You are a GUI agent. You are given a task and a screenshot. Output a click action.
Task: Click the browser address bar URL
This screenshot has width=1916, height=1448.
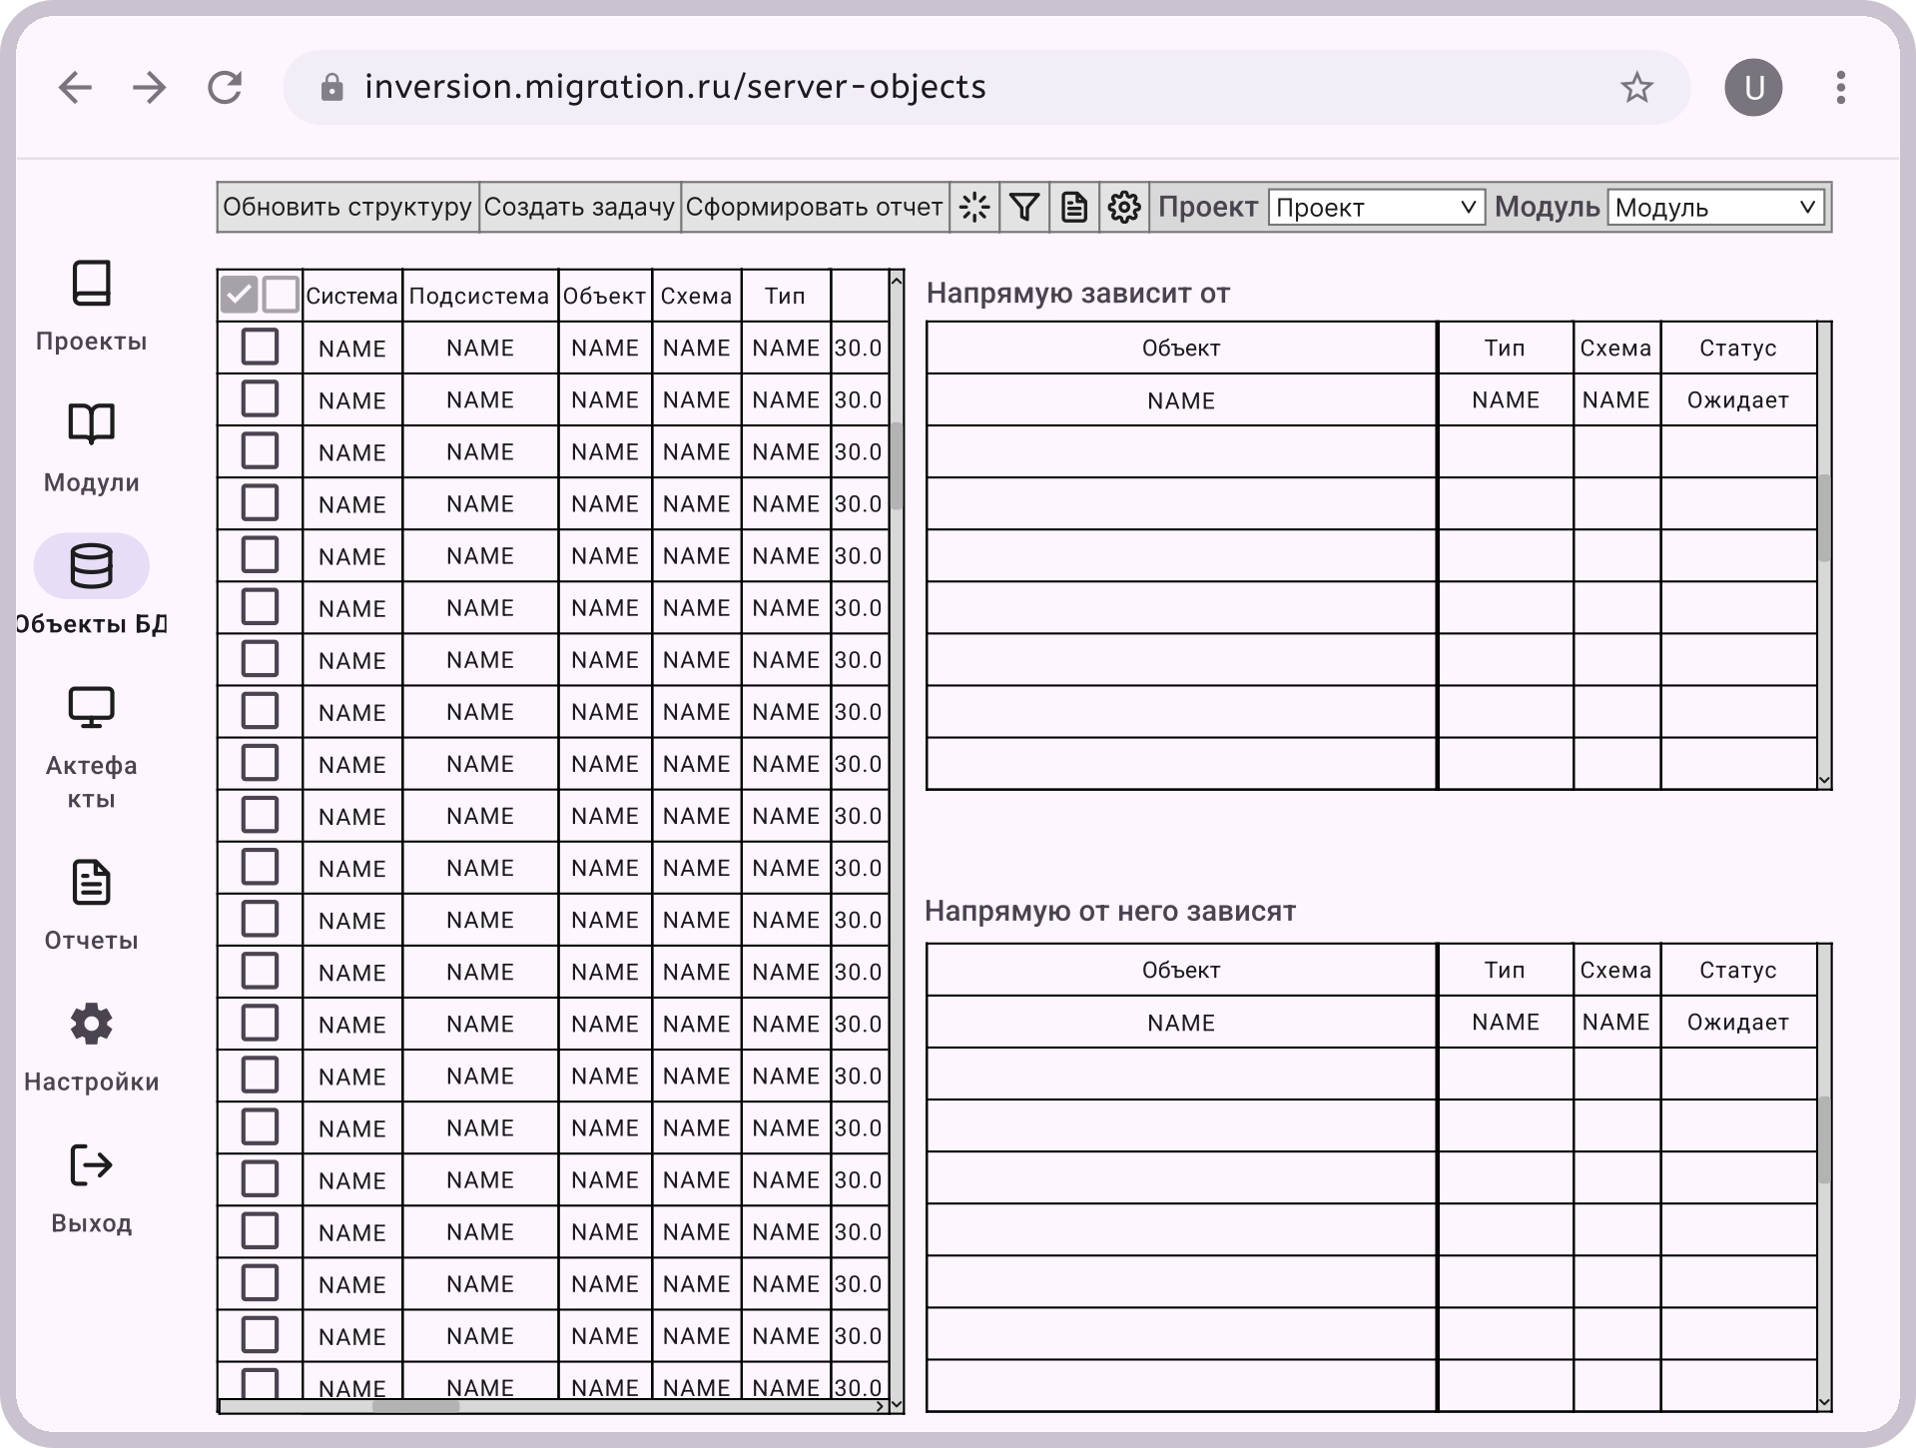coord(675,88)
